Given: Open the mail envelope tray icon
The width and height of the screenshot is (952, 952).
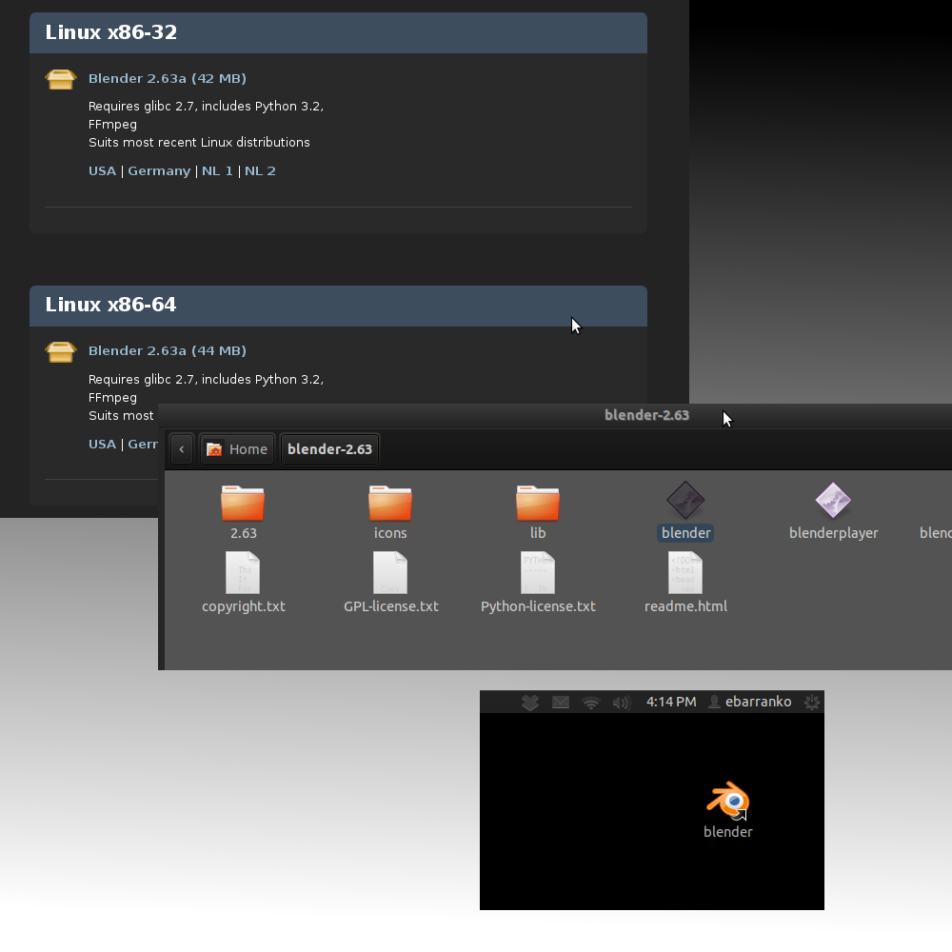Looking at the screenshot, I should [561, 703].
